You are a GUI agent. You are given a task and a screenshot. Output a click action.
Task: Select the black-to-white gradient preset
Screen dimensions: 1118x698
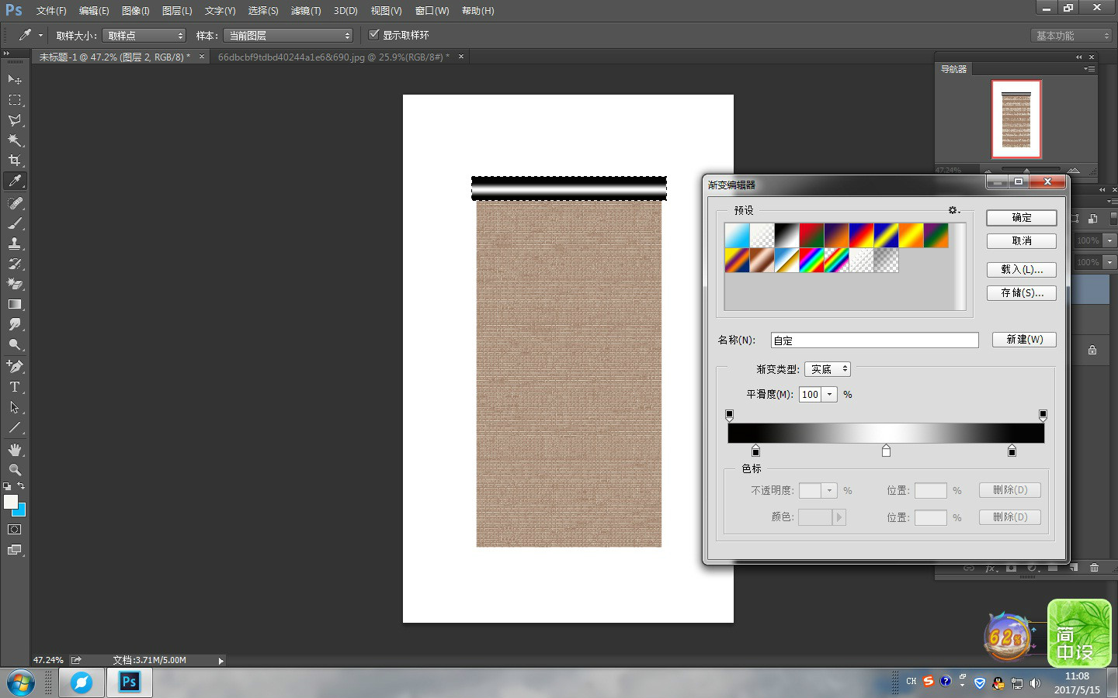click(x=787, y=236)
